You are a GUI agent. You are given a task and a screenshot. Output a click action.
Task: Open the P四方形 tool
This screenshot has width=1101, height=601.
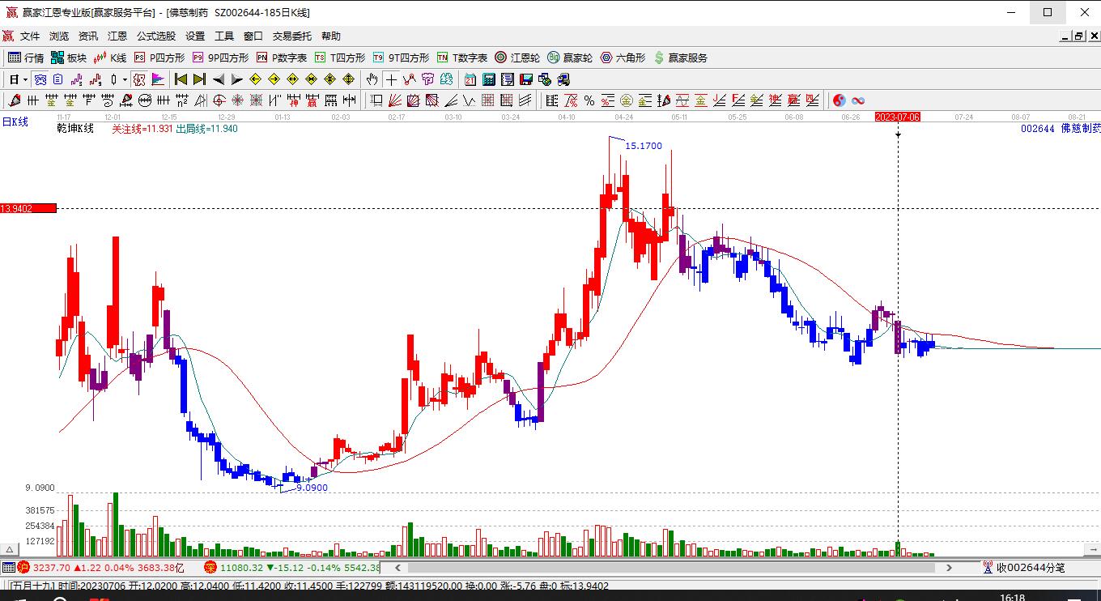(159, 58)
